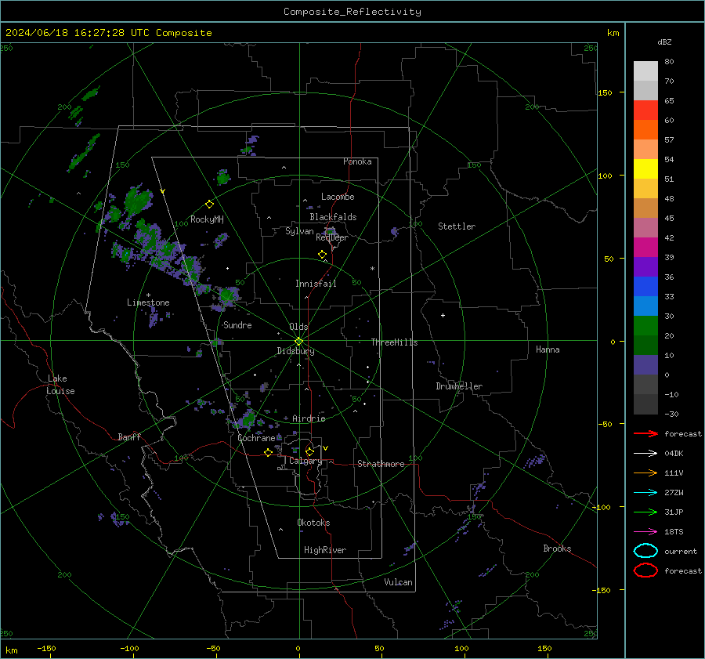Click the Strathmore town label

[381, 464]
